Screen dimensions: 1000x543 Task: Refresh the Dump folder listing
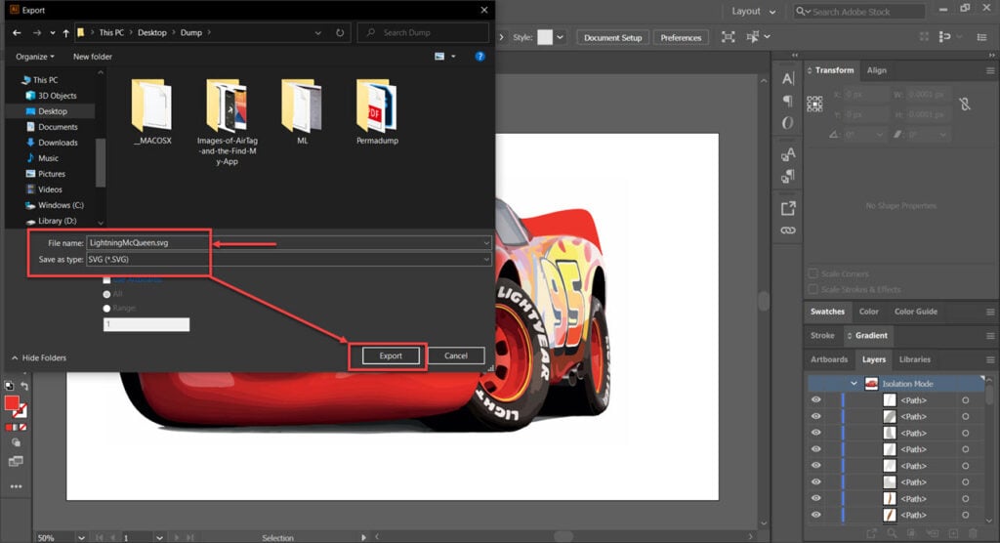click(340, 32)
